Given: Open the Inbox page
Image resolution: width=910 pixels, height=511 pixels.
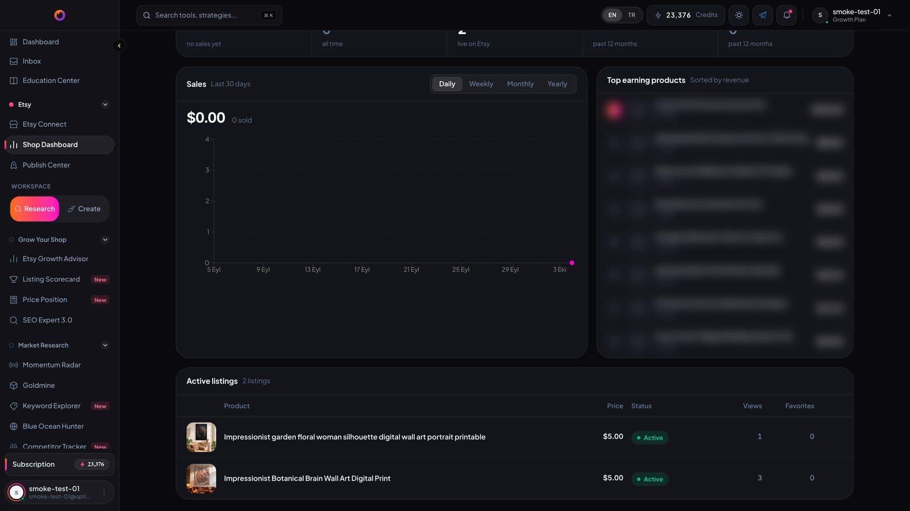Looking at the screenshot, I should 60,61.
